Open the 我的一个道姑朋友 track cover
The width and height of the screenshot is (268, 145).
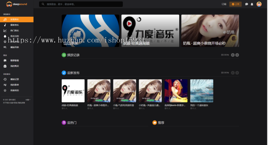202,91
